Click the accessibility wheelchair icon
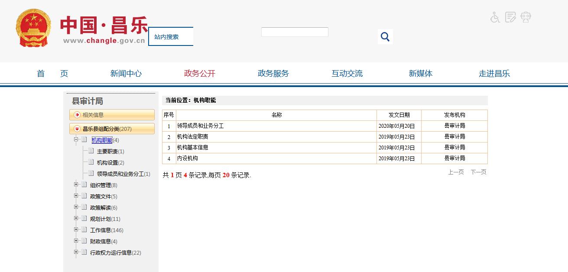 [x=495, y=17]
